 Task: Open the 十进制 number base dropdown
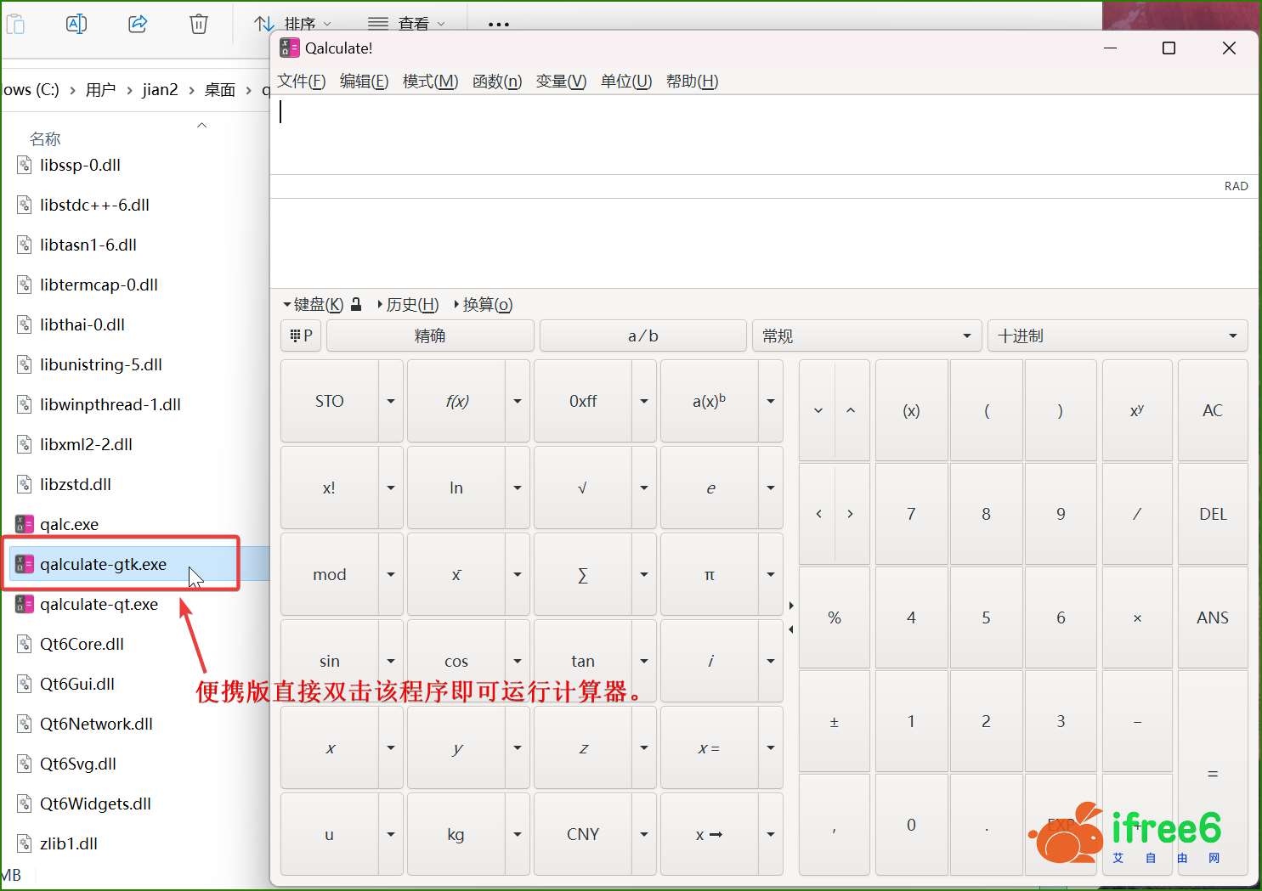tap(1117, 336)
